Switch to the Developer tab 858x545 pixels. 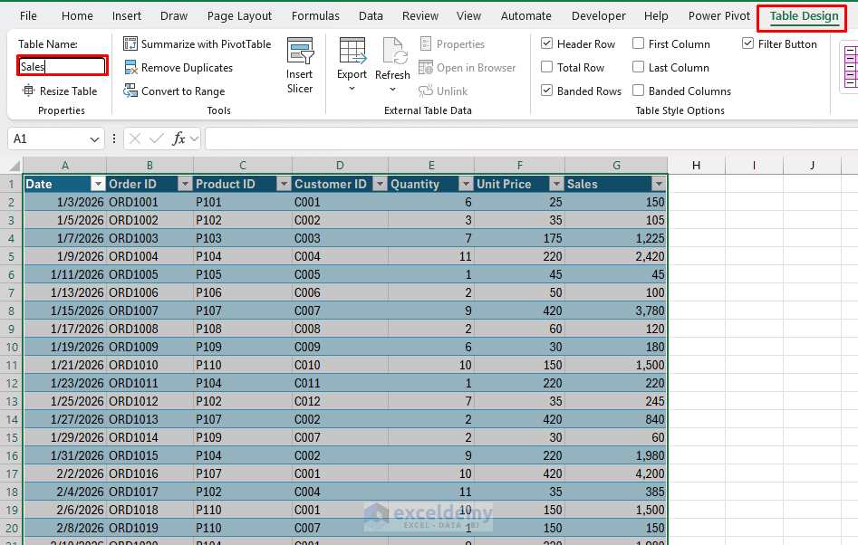tap(599, 16)
